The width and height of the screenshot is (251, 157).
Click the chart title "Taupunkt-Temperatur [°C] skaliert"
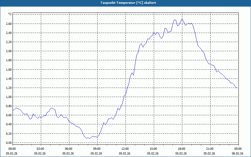(x=128, y=3)
